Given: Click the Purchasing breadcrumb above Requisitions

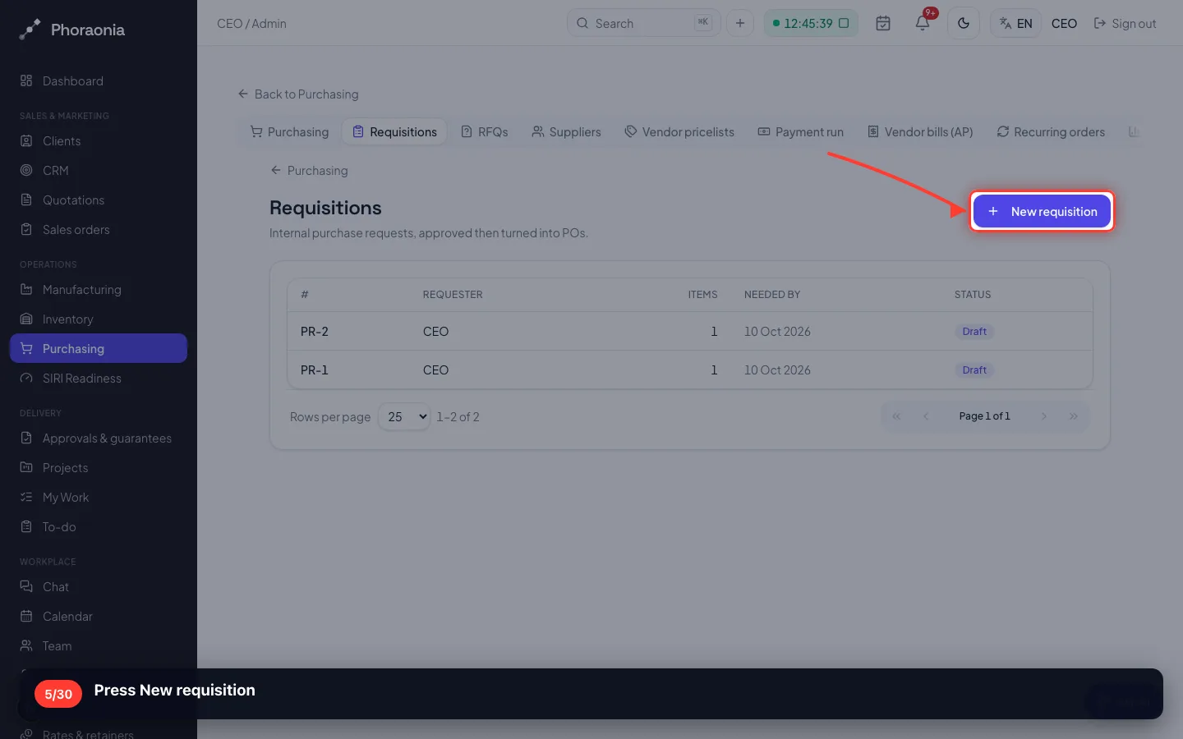Looking at the screenshot, I should pos(309,170).
